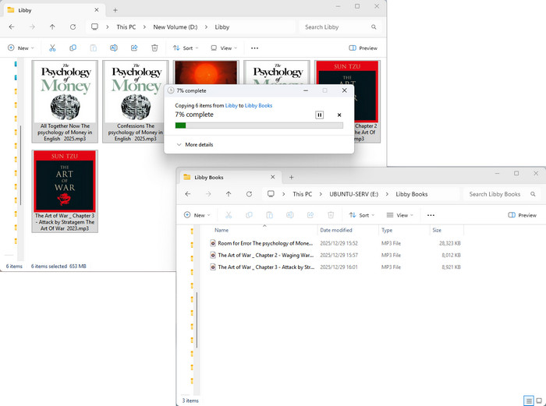Pause the copy operation
546x406 pixels.
(319, 115)
